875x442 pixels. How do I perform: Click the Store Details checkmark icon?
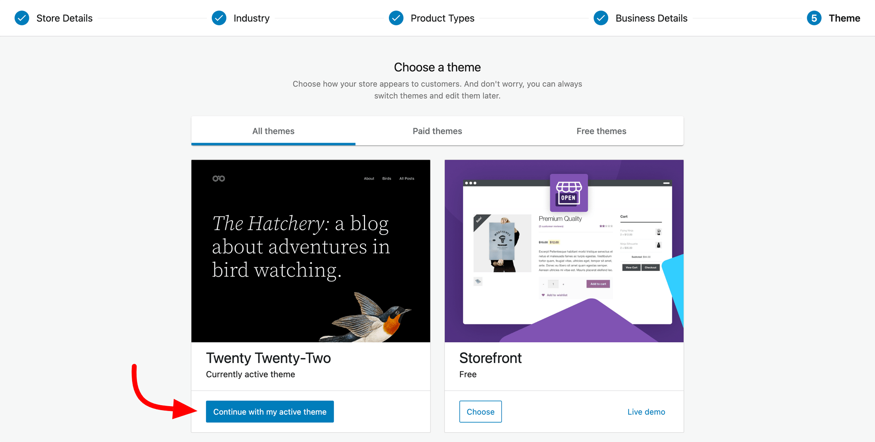pyautogui.click(x=22, y=18)
